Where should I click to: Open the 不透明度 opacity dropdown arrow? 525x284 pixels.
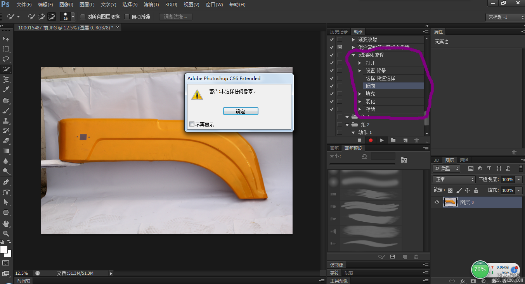pyautogui.click(x=519, y=180)
